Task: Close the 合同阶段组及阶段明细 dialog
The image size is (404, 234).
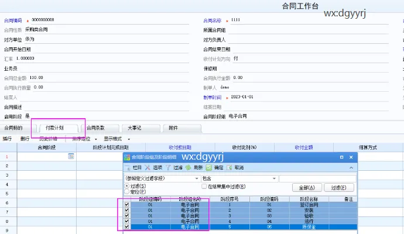Action: coord(351,157)
